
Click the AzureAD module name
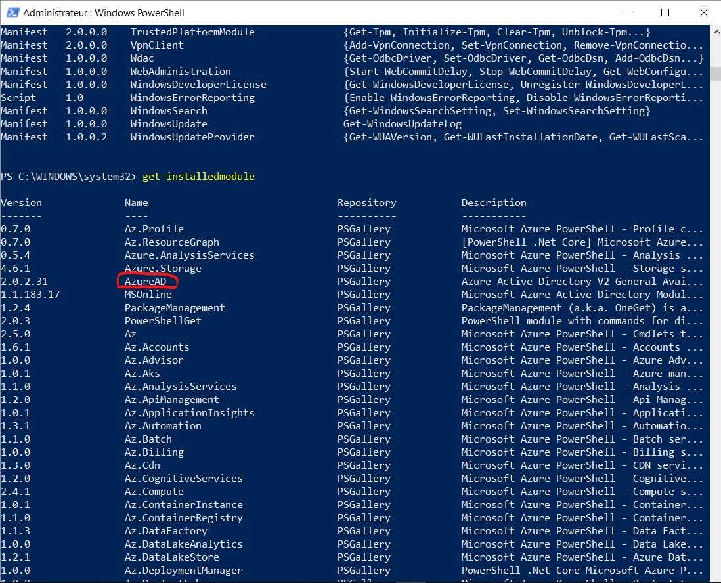(x=145, y=282)
